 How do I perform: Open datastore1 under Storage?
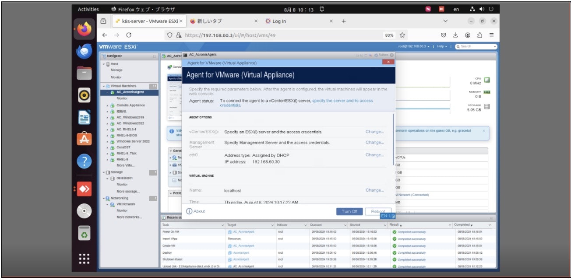point(124,178)
